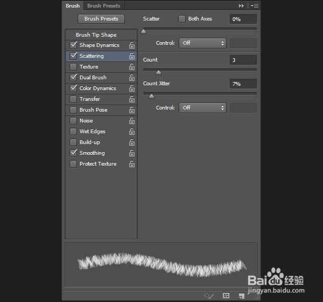323x302 pixels.
Task: Click the Count Jitter slider handle
Action: 151,96
